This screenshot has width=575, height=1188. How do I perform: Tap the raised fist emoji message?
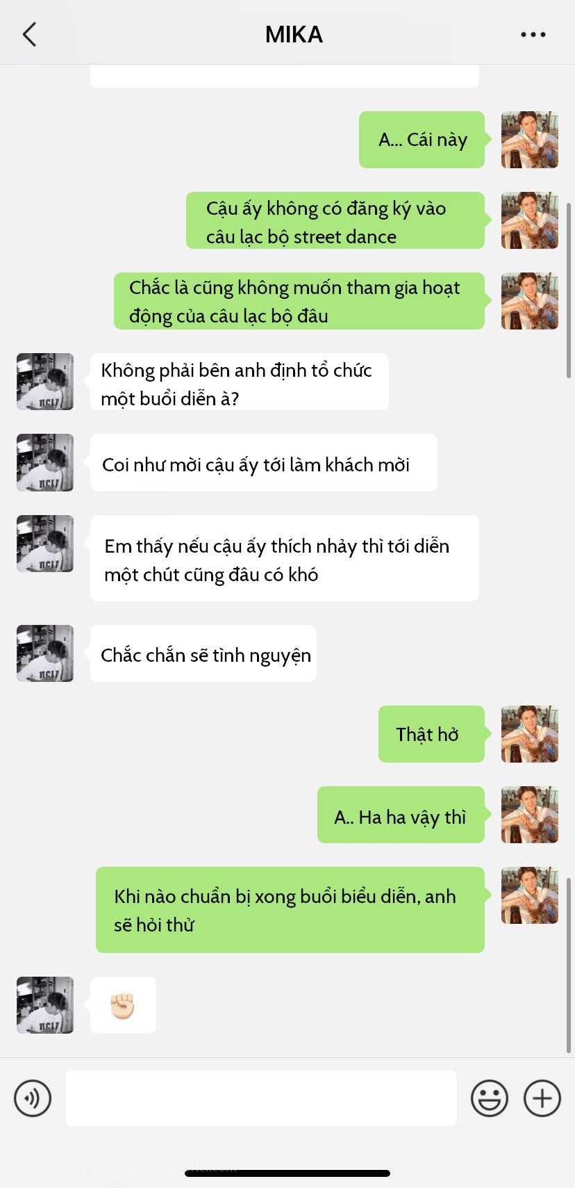tap(123, 1005)
